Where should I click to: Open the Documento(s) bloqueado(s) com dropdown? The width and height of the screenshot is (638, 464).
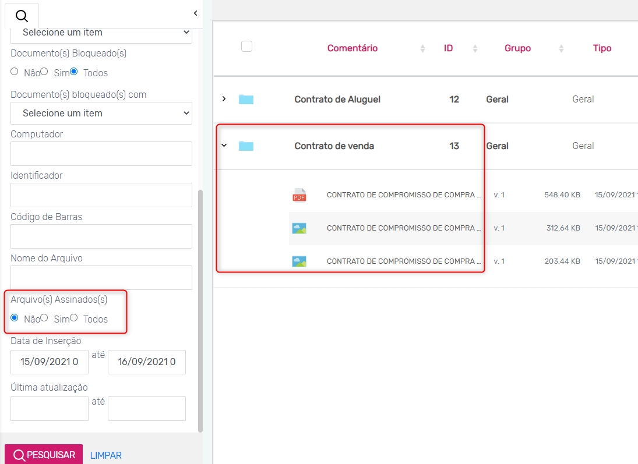(101, 113)
